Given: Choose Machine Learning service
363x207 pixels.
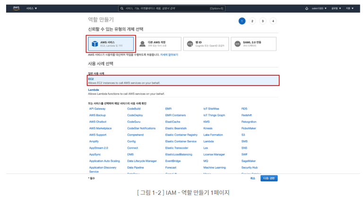Looking at the screenshot, I should [x=215, y=167].
